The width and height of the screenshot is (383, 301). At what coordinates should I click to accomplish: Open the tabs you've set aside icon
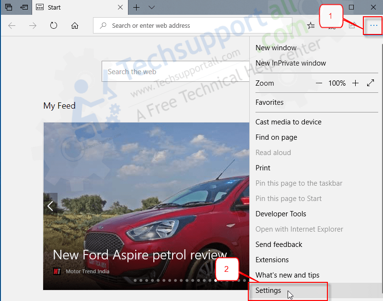pyautogui.click(x=9, y=7)
